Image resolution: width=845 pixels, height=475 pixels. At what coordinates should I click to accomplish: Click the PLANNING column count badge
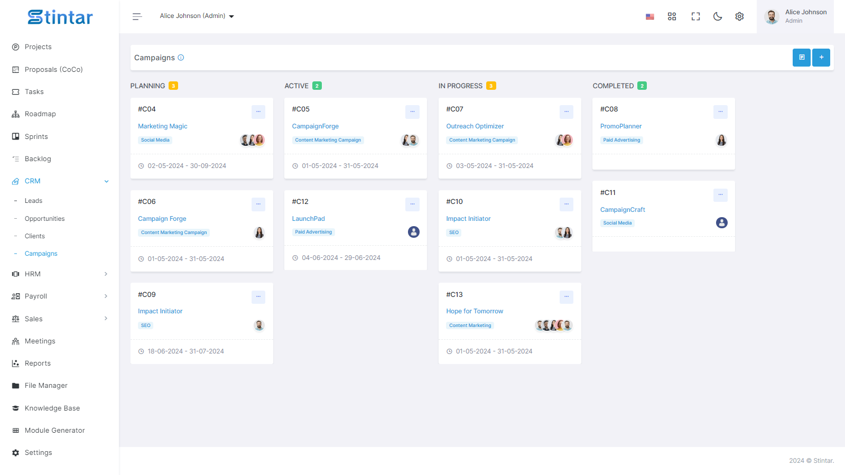[x=173, y=86]
